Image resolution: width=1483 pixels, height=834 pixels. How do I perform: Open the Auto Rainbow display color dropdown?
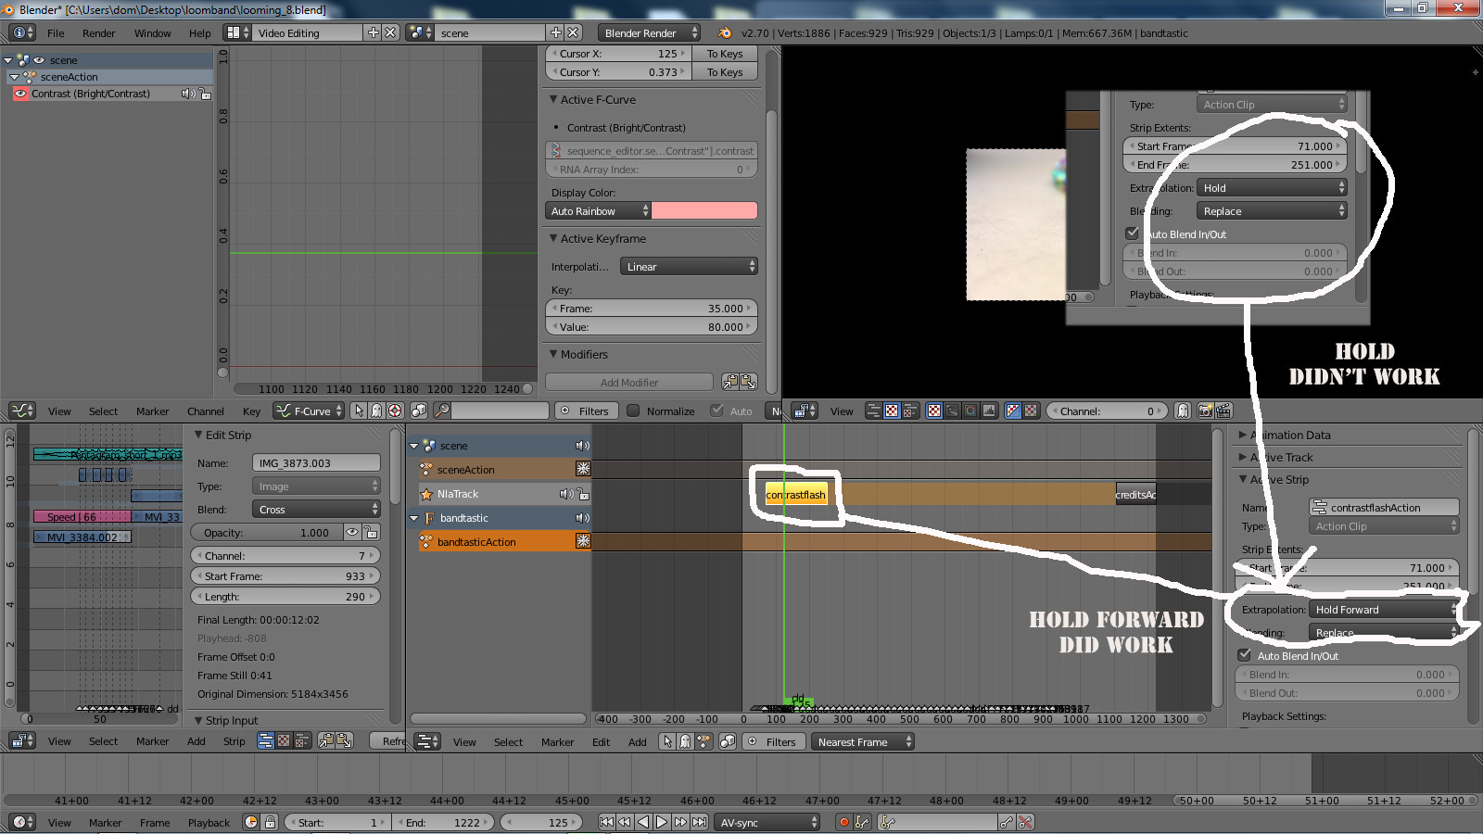coord(599,211)
